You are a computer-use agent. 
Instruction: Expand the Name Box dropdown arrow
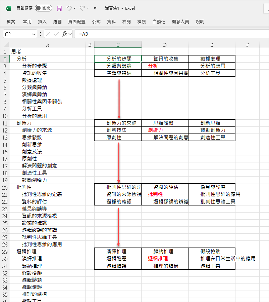pos(34,34)
